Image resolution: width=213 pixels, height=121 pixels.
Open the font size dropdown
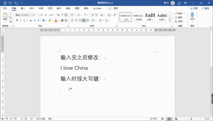click(x=39, y=15)
